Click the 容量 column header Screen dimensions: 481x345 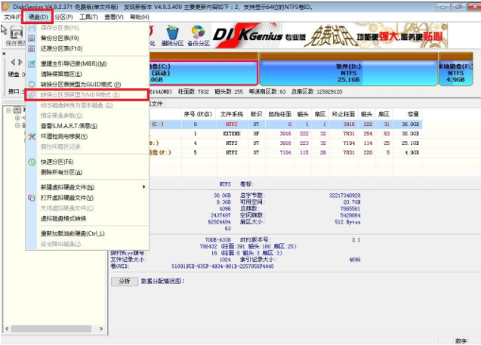tap(413, 115)
